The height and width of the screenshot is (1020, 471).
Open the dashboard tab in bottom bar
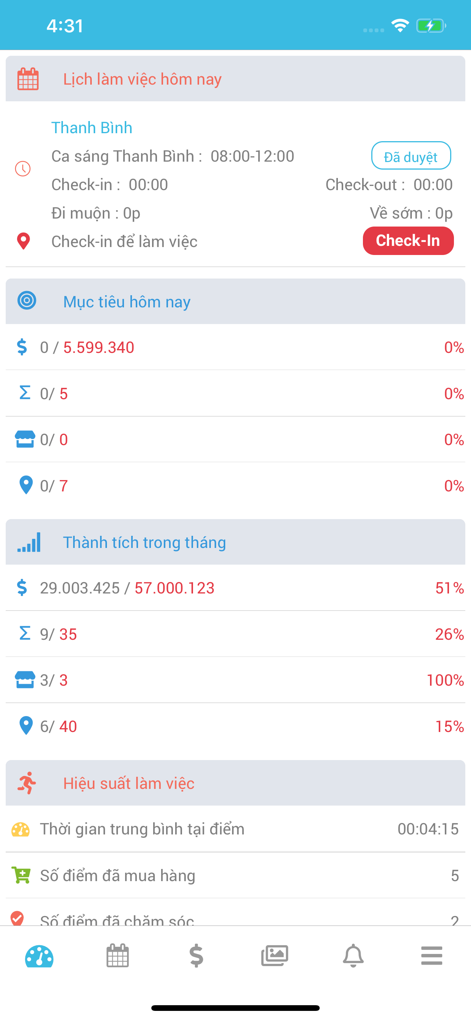click(x=39, y=956)
